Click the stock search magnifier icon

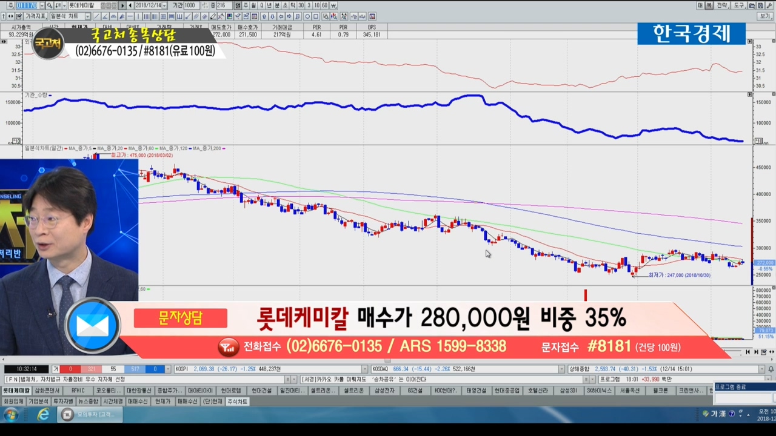point(50,5)
